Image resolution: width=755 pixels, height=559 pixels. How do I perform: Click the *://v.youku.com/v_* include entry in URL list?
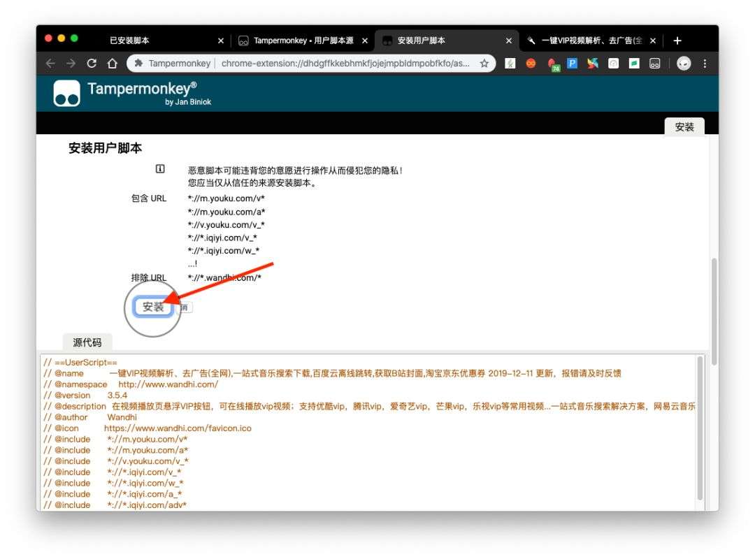[x=226, y=225]
